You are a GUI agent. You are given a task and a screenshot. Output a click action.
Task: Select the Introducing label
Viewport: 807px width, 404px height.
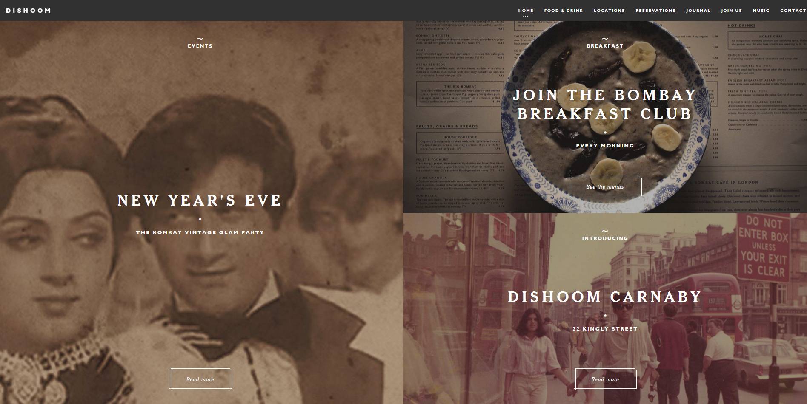click(x=605, y=238)
